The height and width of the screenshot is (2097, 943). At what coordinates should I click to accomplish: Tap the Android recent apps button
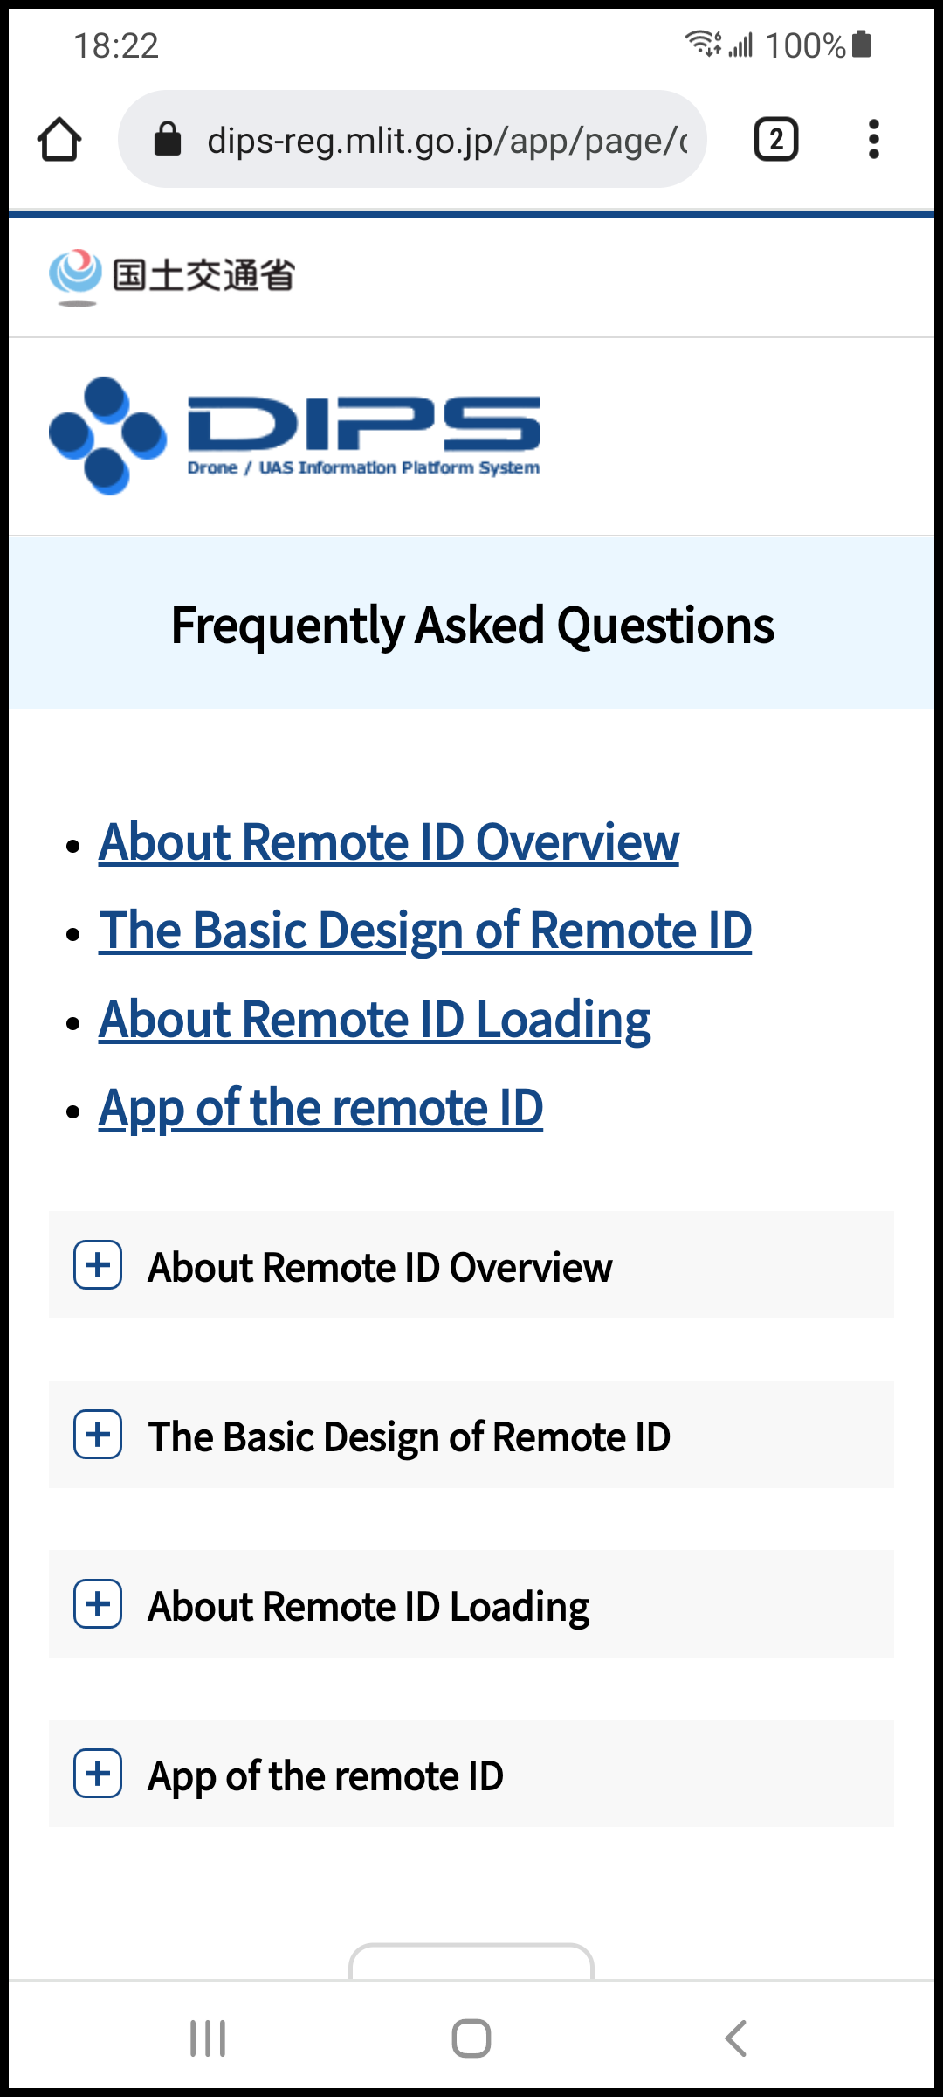tap(208, 2038)
